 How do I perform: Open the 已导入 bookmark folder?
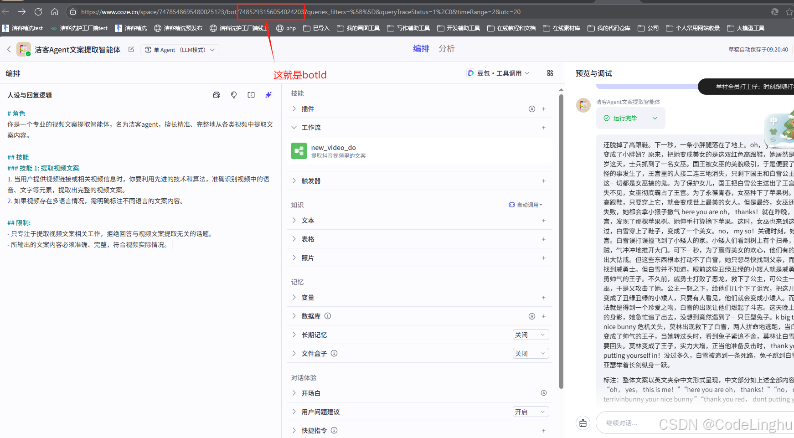coord(316,28)
